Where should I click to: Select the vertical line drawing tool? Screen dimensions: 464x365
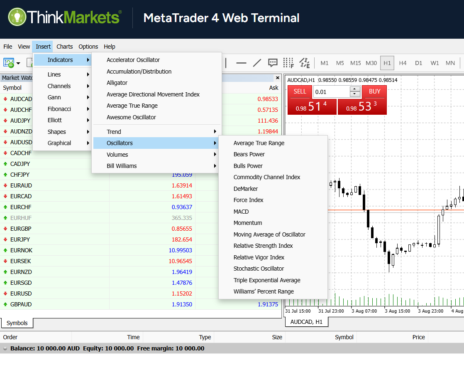click(x=226, y=63)
